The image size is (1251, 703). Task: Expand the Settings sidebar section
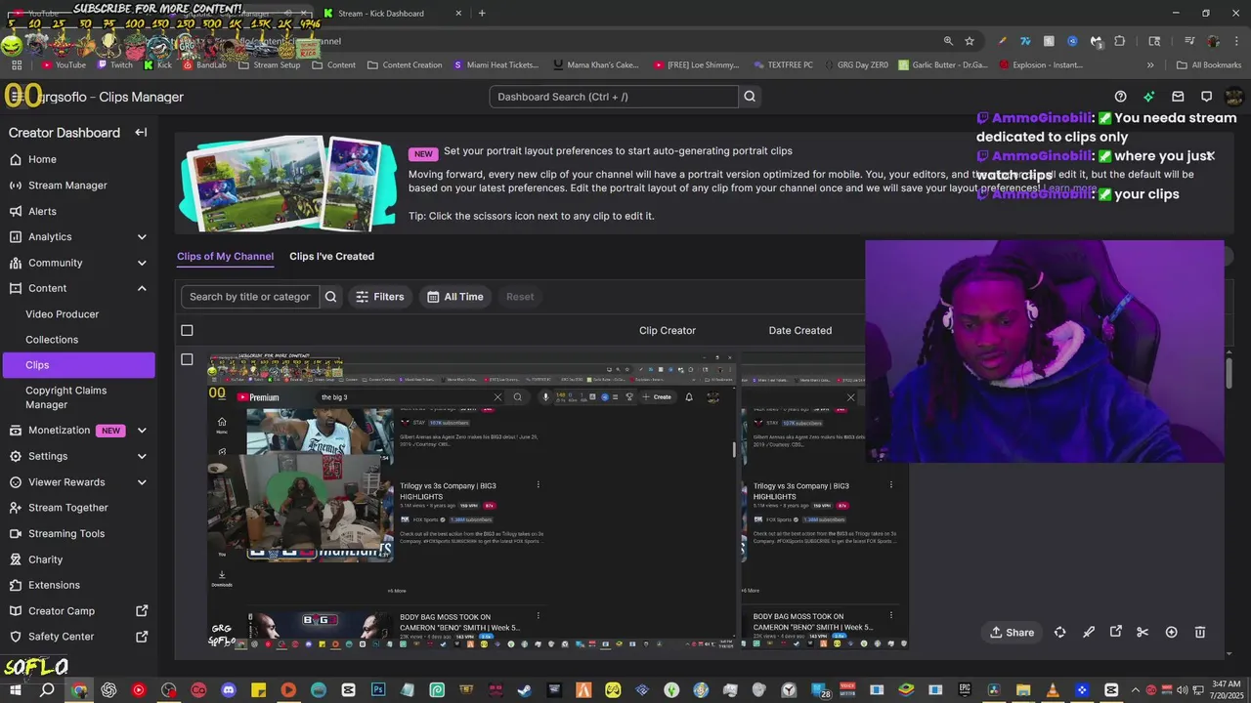click(x=142, y=456)
